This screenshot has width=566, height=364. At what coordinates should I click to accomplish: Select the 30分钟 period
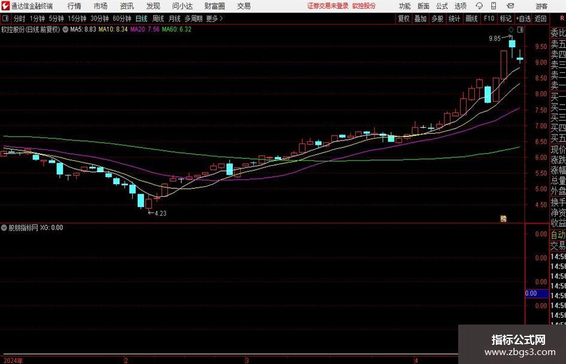click(x=99, y=19)
